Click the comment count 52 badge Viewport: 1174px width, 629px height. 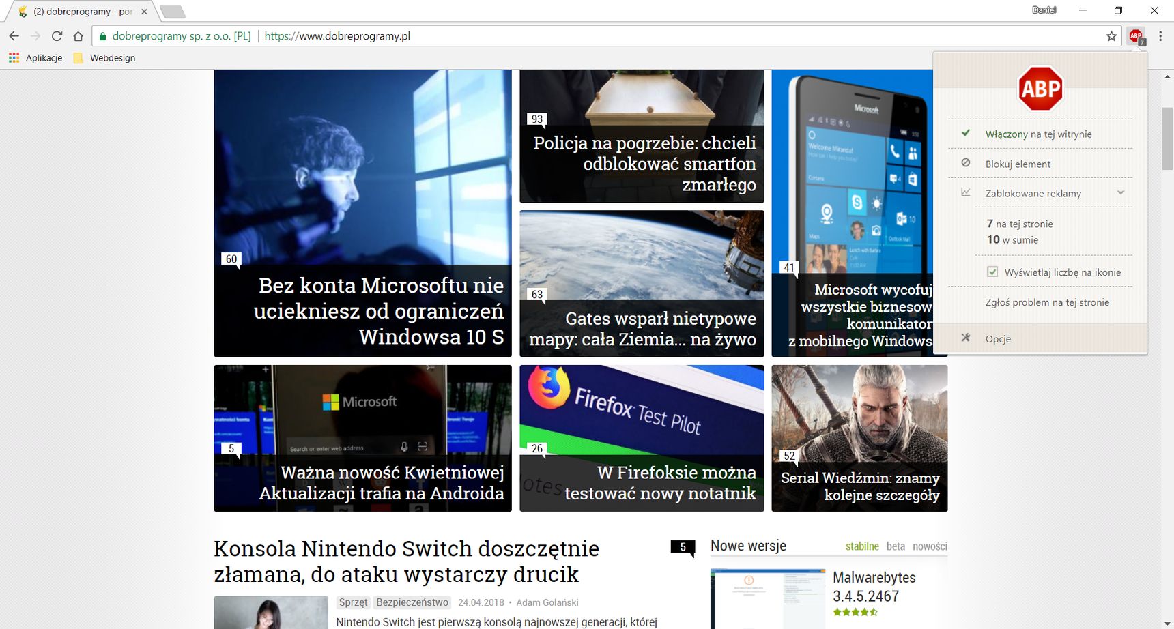789,456
